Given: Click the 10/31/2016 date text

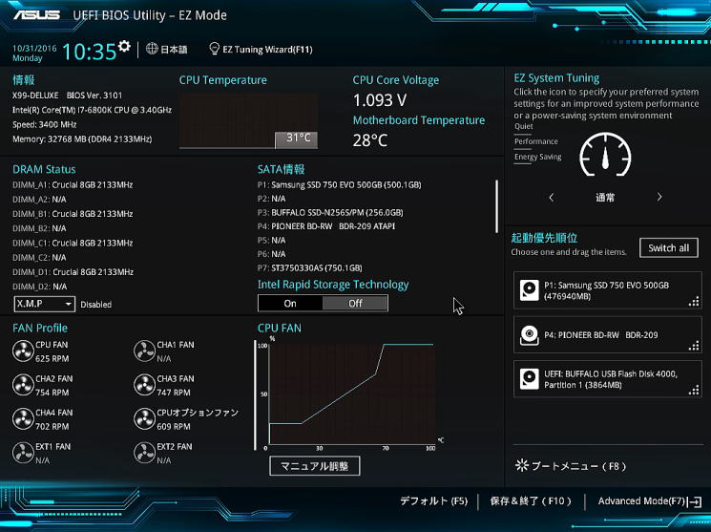Looking at the screenshot, I should [34, 48].
